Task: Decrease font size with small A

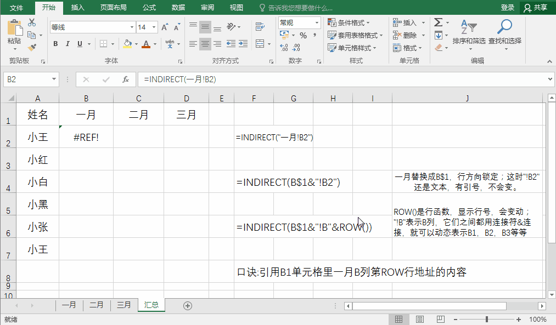Action: (x=177, y=27)
